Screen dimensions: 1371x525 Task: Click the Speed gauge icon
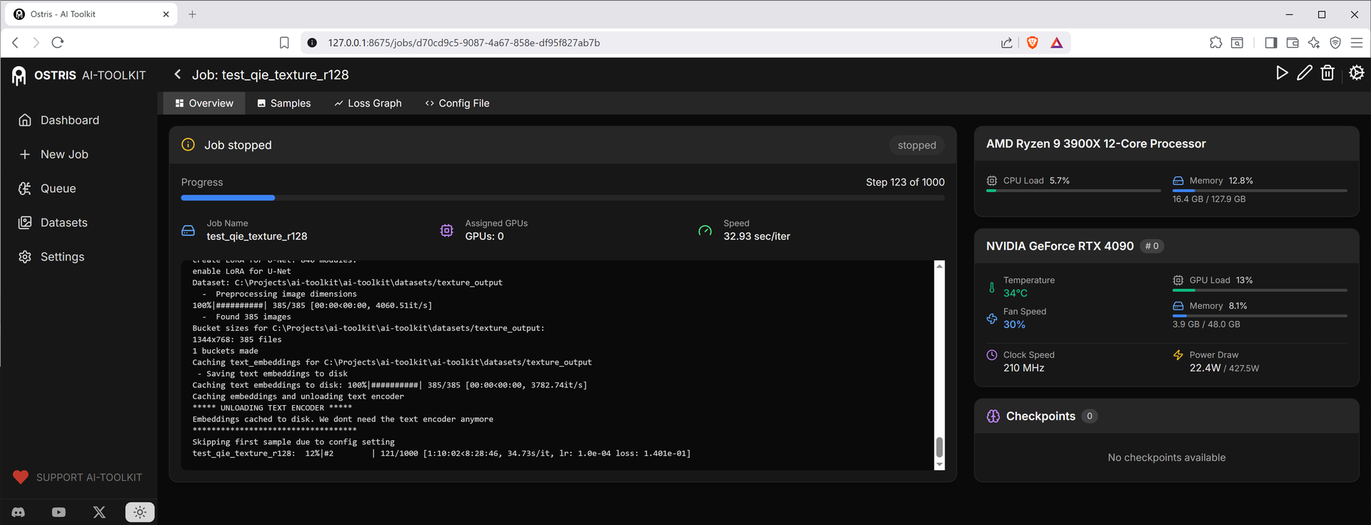coord(705,230)
